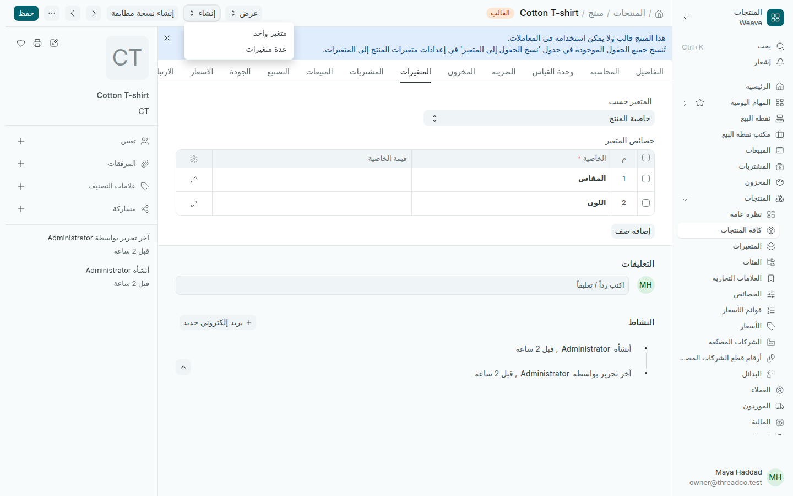
Task: Click the حفظ save button
Action: pos(26,13)
